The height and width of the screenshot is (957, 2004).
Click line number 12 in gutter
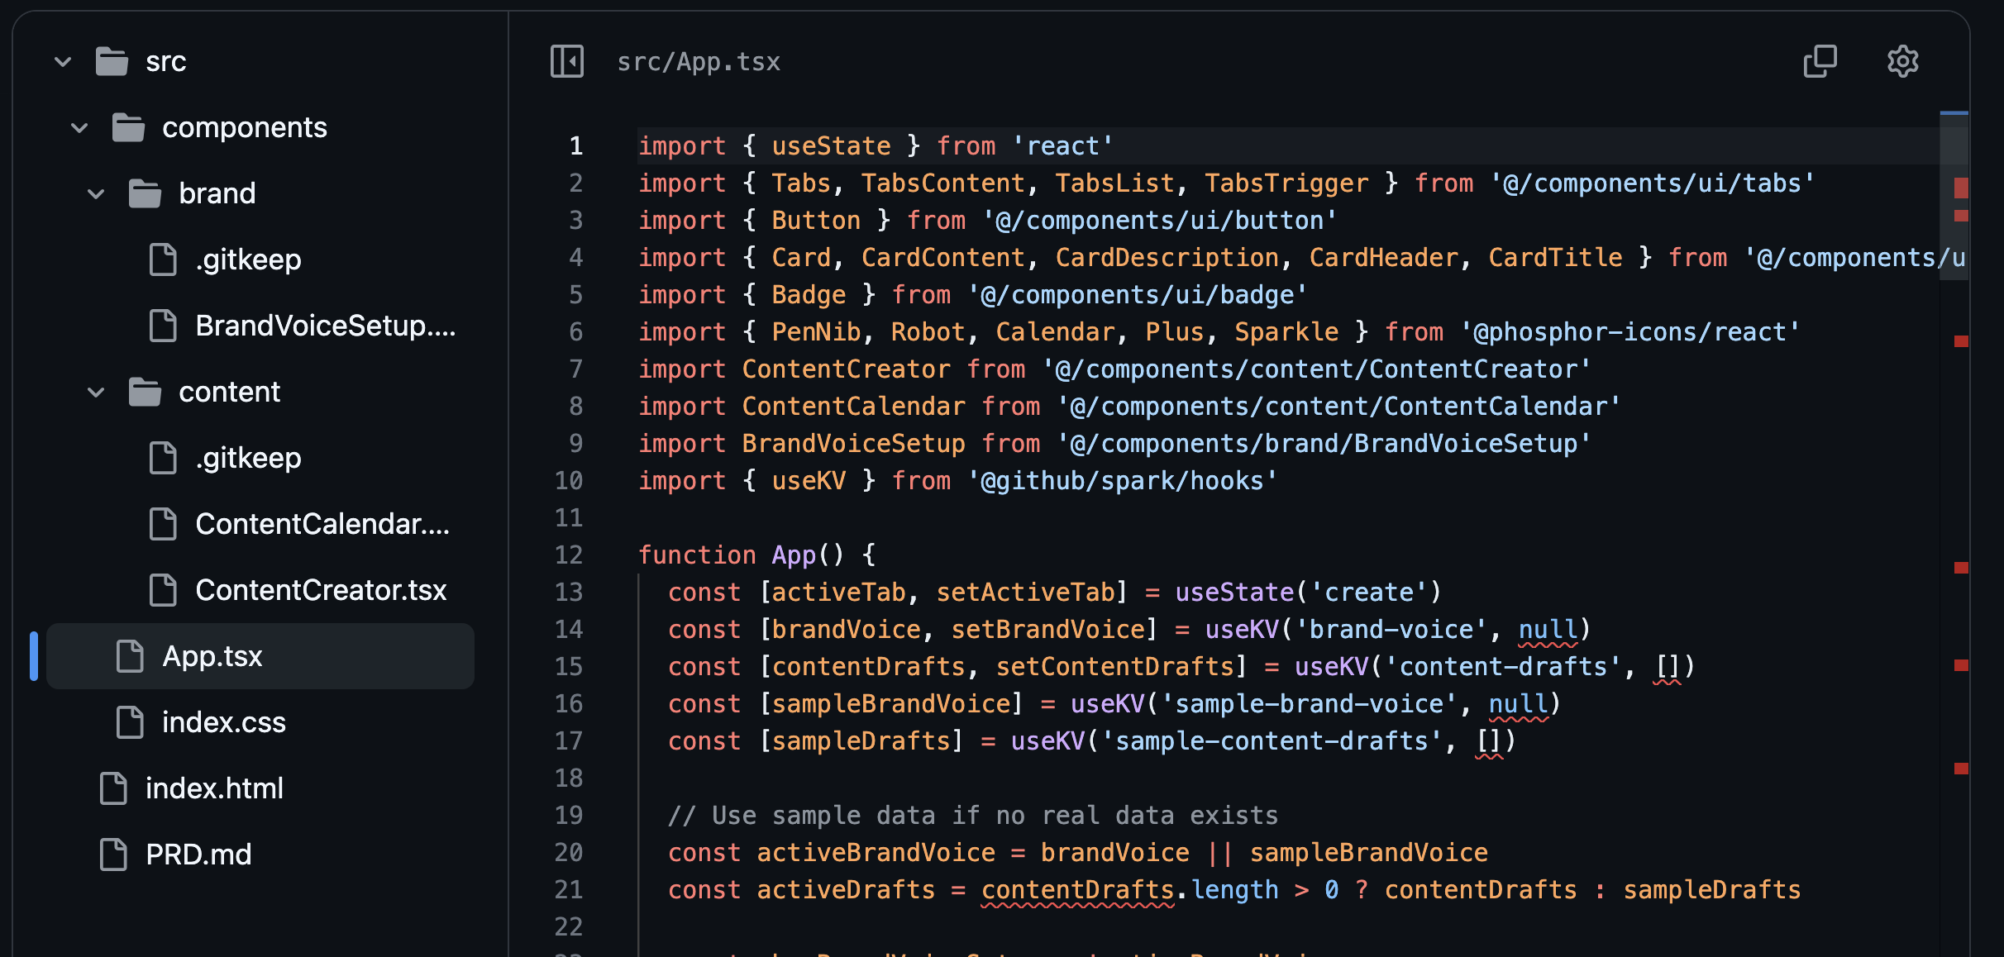[x=569, y=555]
